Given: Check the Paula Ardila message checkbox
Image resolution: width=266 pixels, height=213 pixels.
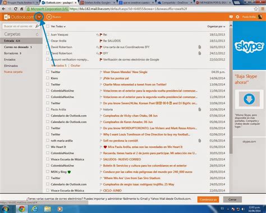Looking at the screenshot, I should [x=48, y=109].
